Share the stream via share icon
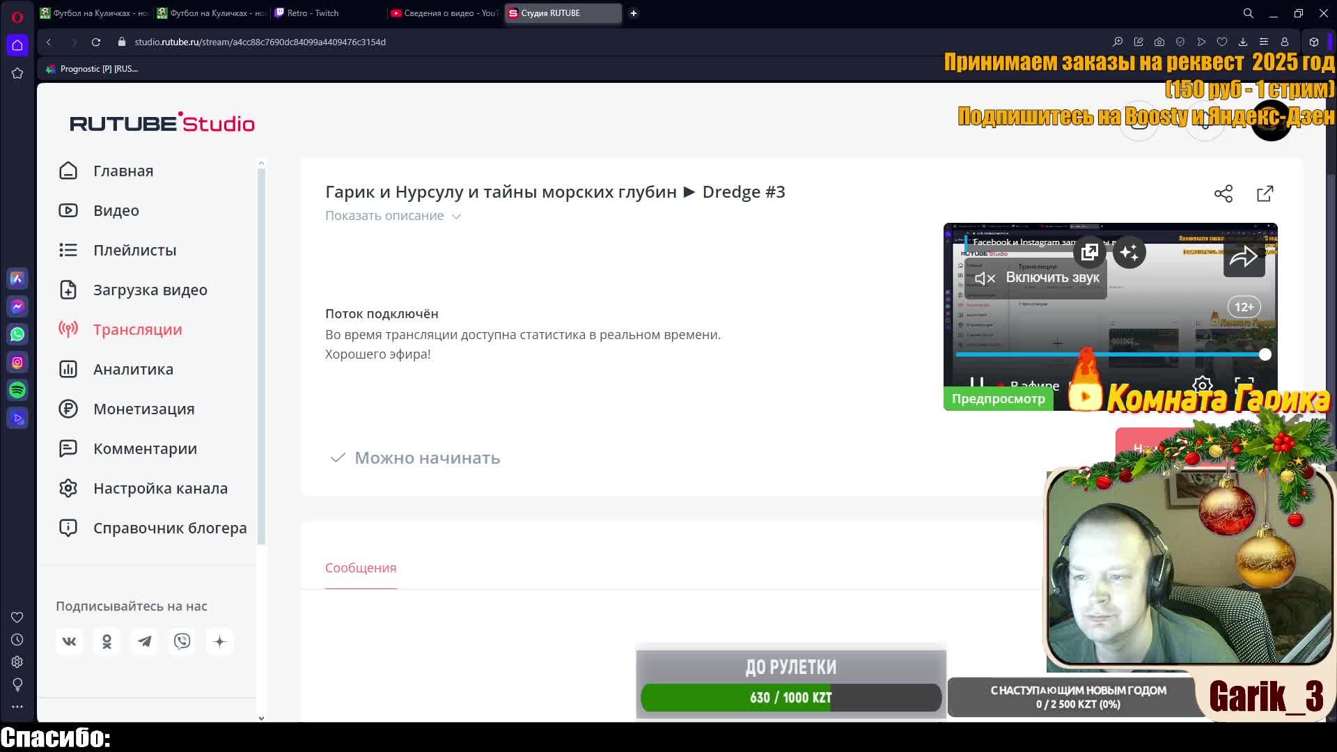Image resolution: width=1337 pixels, height=752 pixels. point(1223,194)
